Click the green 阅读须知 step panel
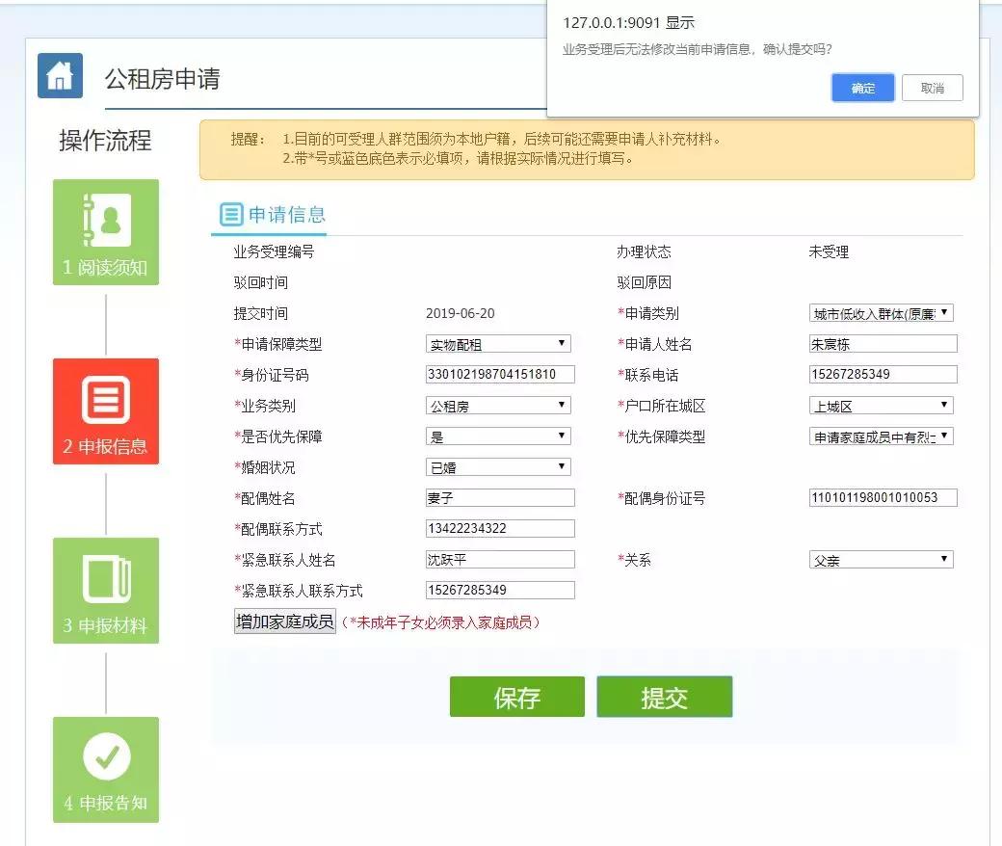1002x846 pixels. click(106, 232)
